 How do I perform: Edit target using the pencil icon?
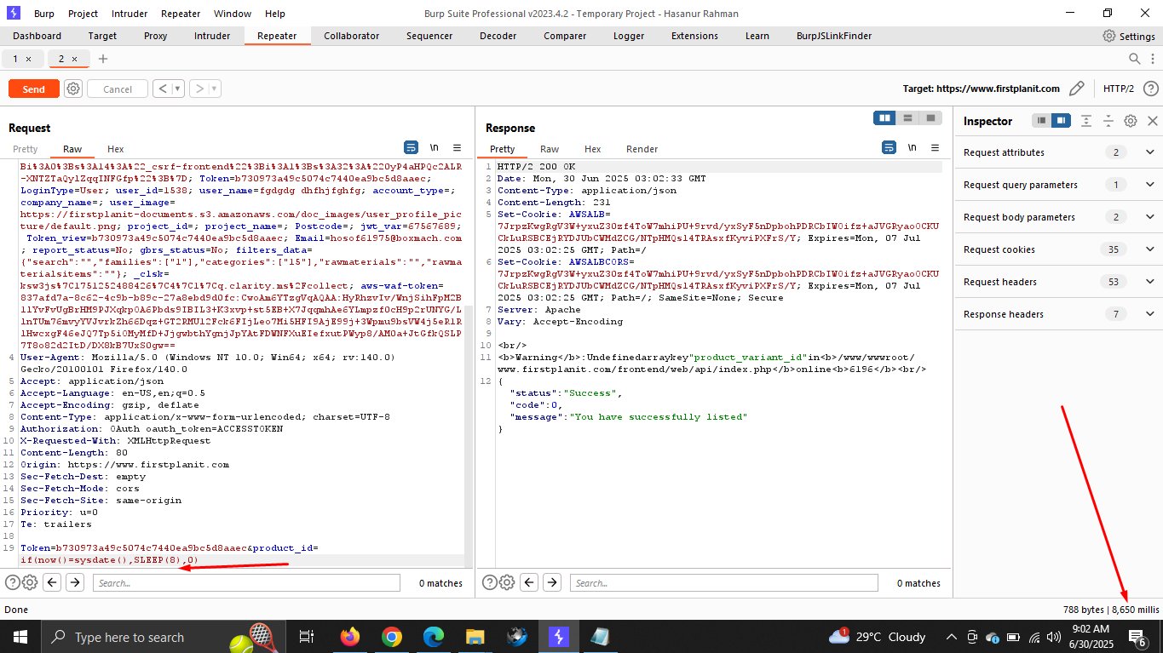(x=1077, y=89)
